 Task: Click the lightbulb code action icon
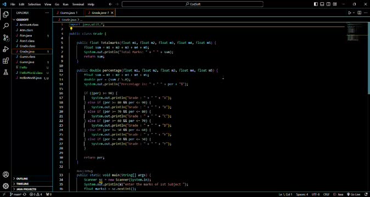pyautogui.click(x=71, y=28)
